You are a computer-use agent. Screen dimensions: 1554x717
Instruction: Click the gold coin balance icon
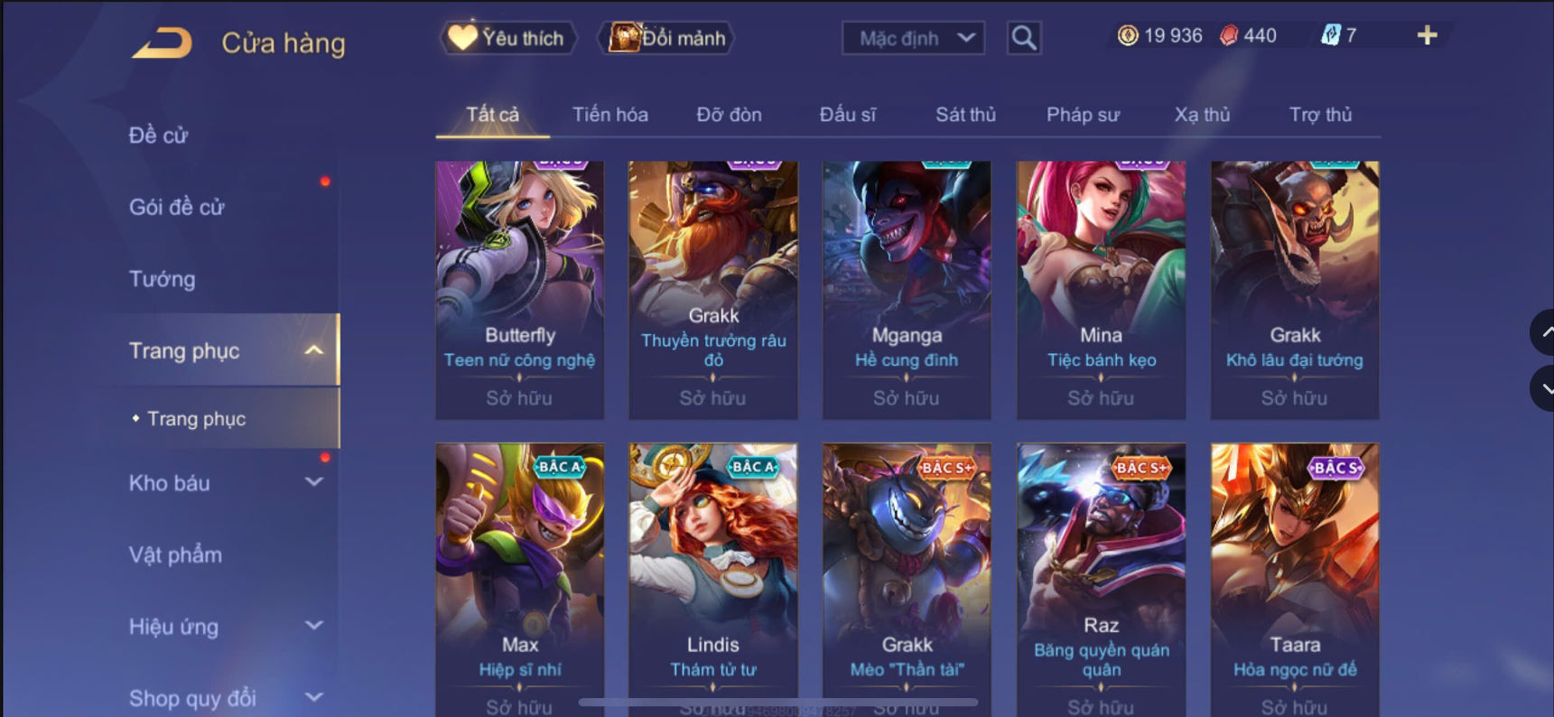1128,35
